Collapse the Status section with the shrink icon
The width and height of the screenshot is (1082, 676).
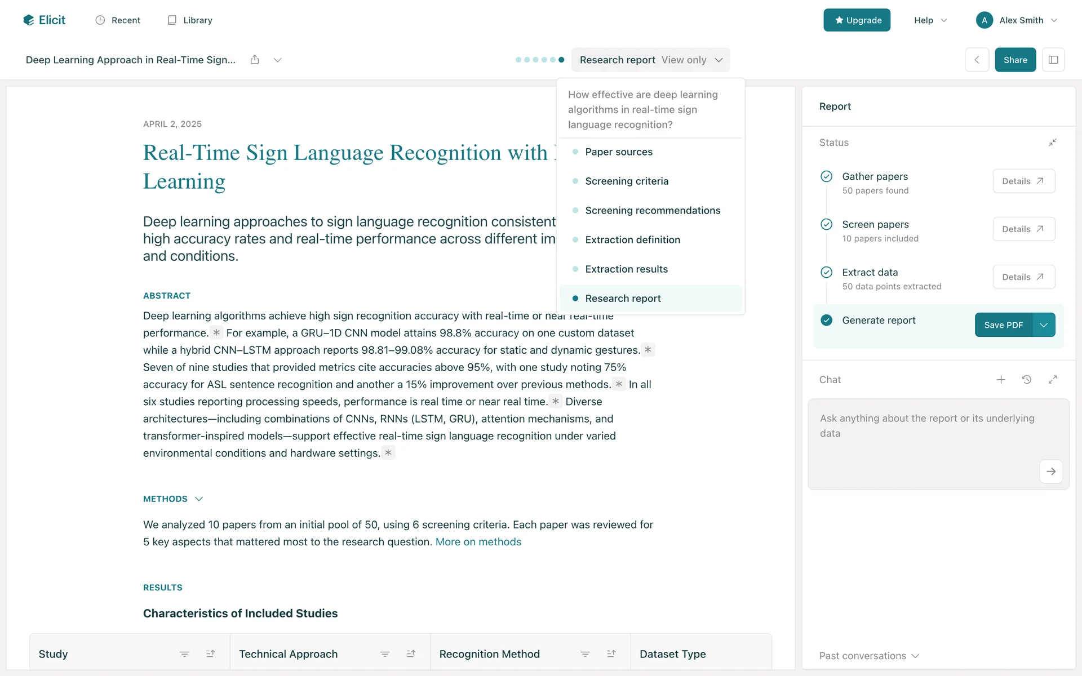coord(1052,143)
